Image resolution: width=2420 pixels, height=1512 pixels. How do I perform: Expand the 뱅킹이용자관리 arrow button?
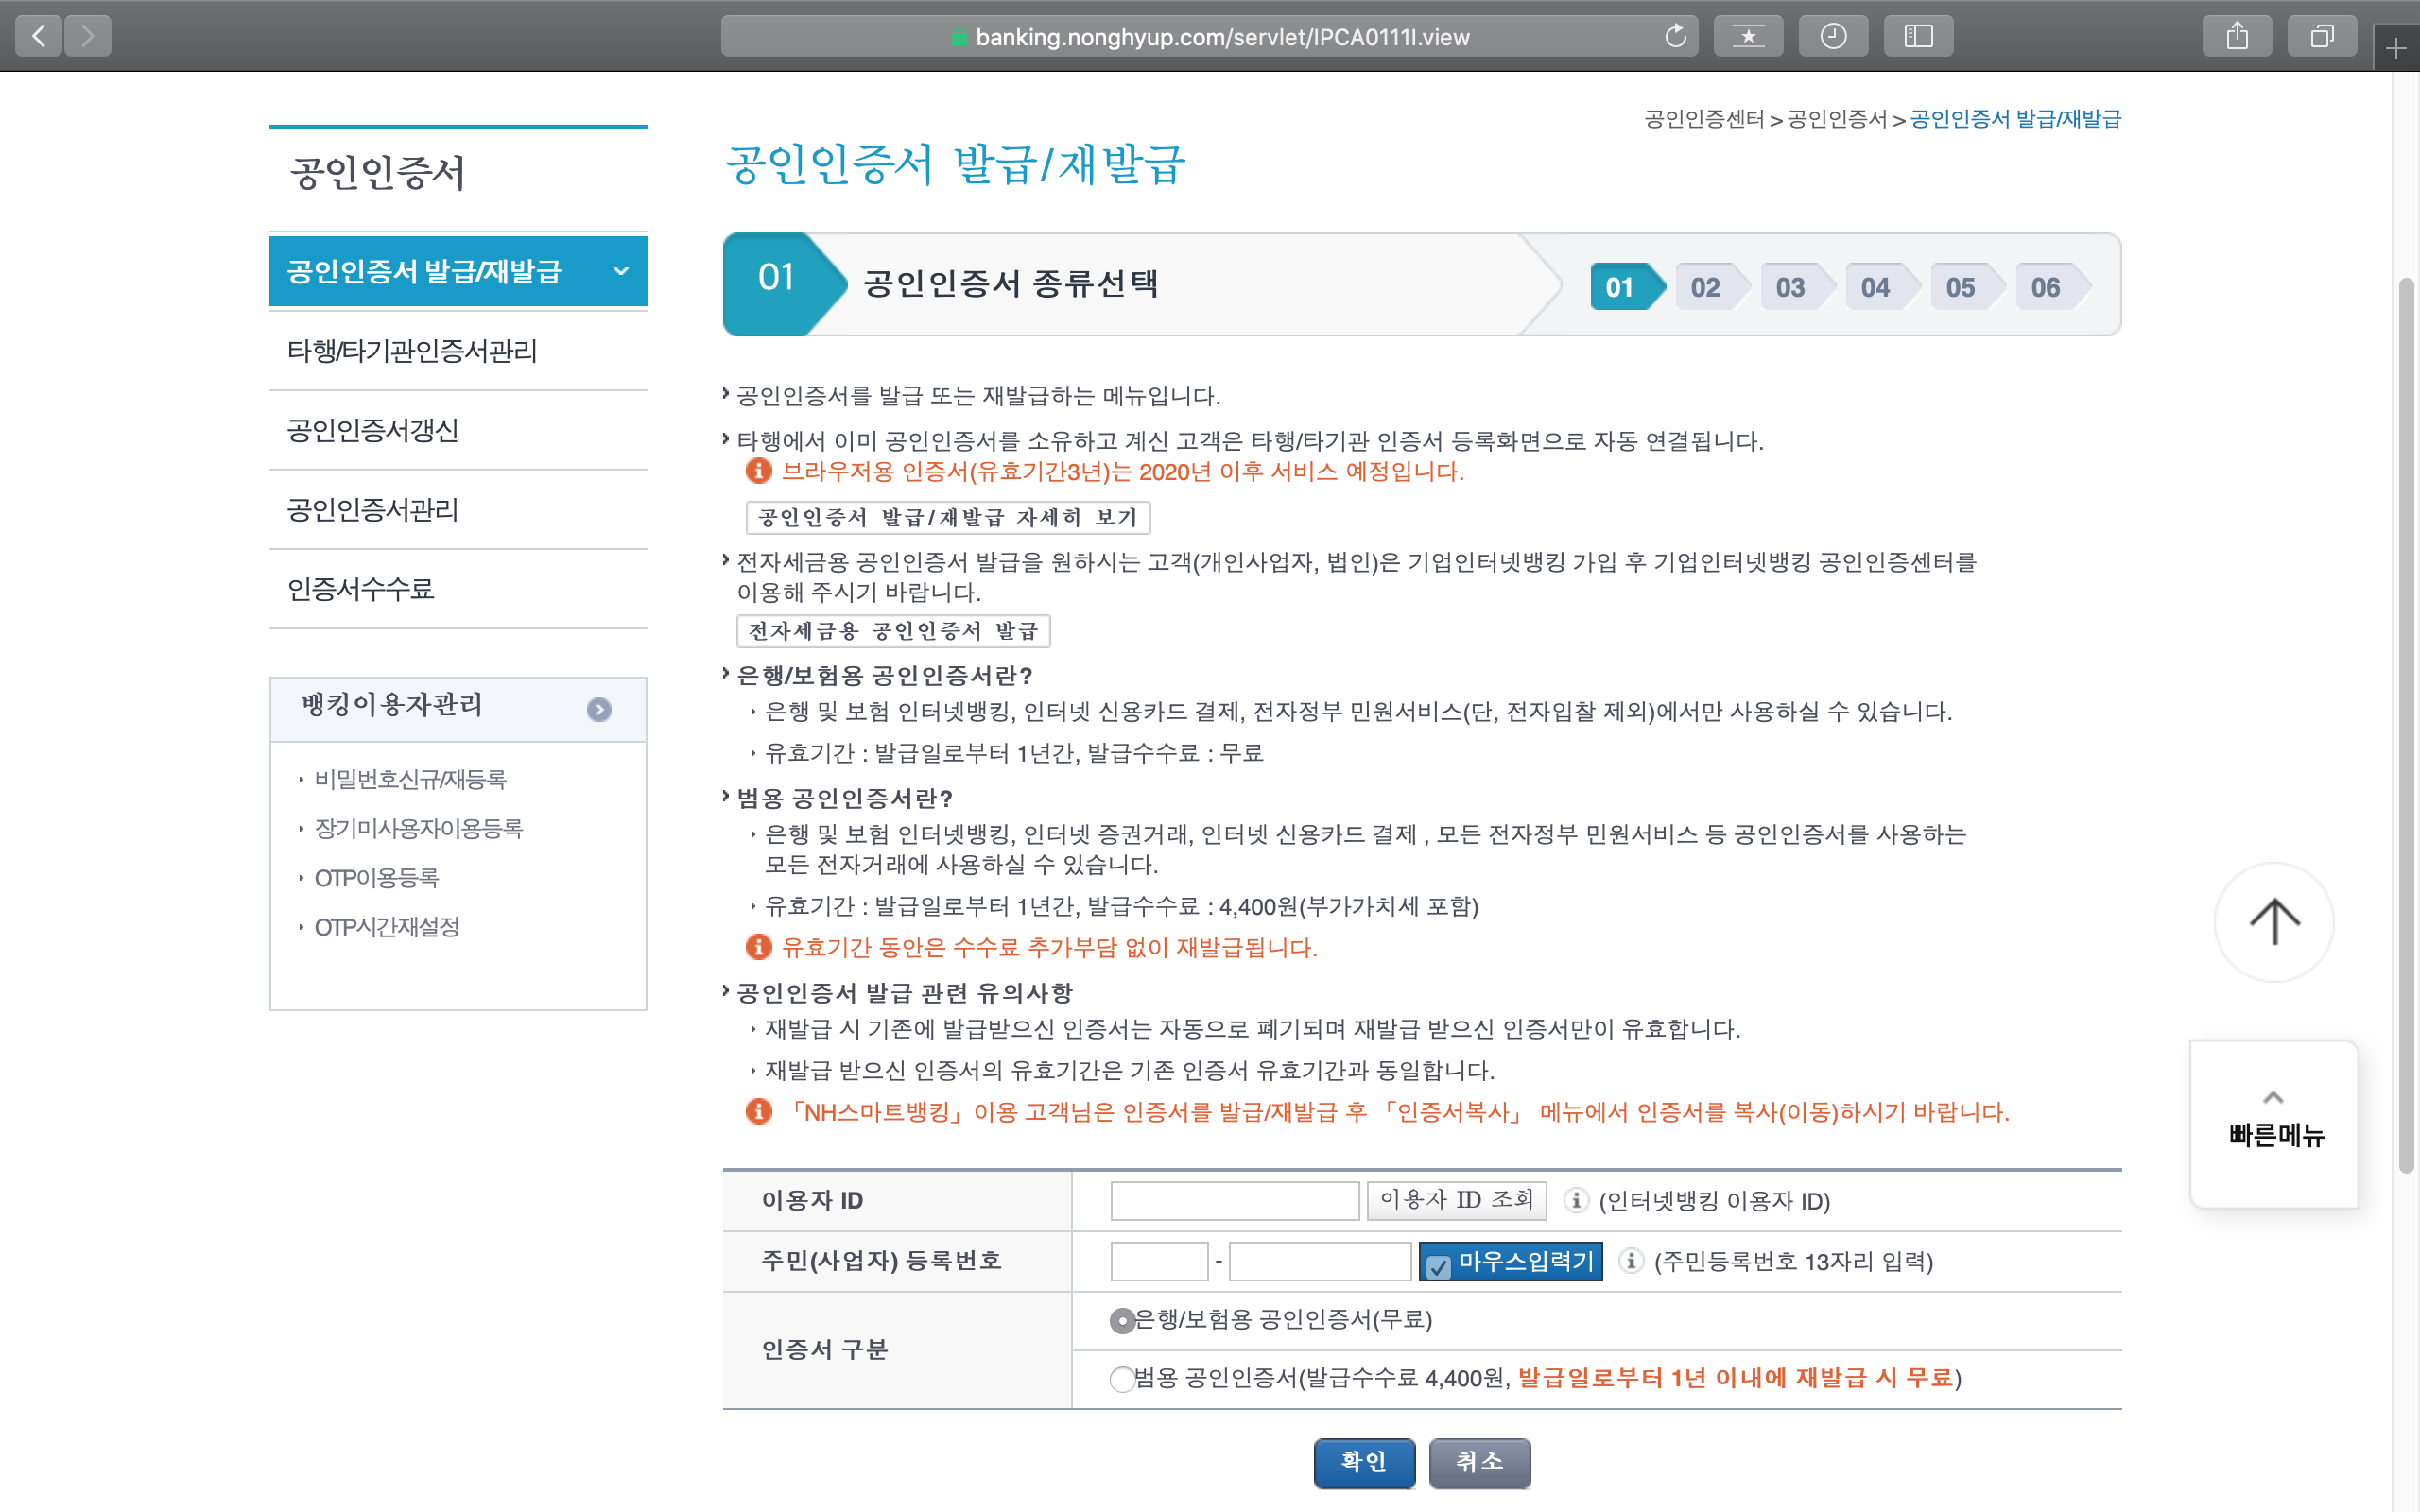coord(599,709)
